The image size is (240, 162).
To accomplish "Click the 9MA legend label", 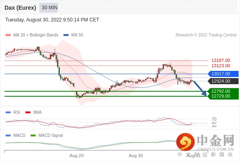I will pyautogui.click(x=37, y=113).
